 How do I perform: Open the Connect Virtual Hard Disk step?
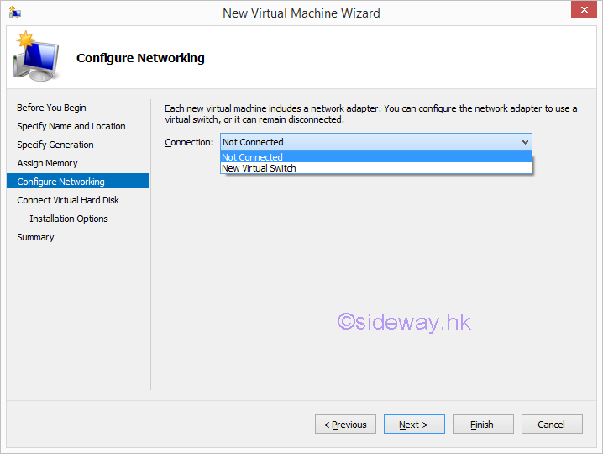68,200
